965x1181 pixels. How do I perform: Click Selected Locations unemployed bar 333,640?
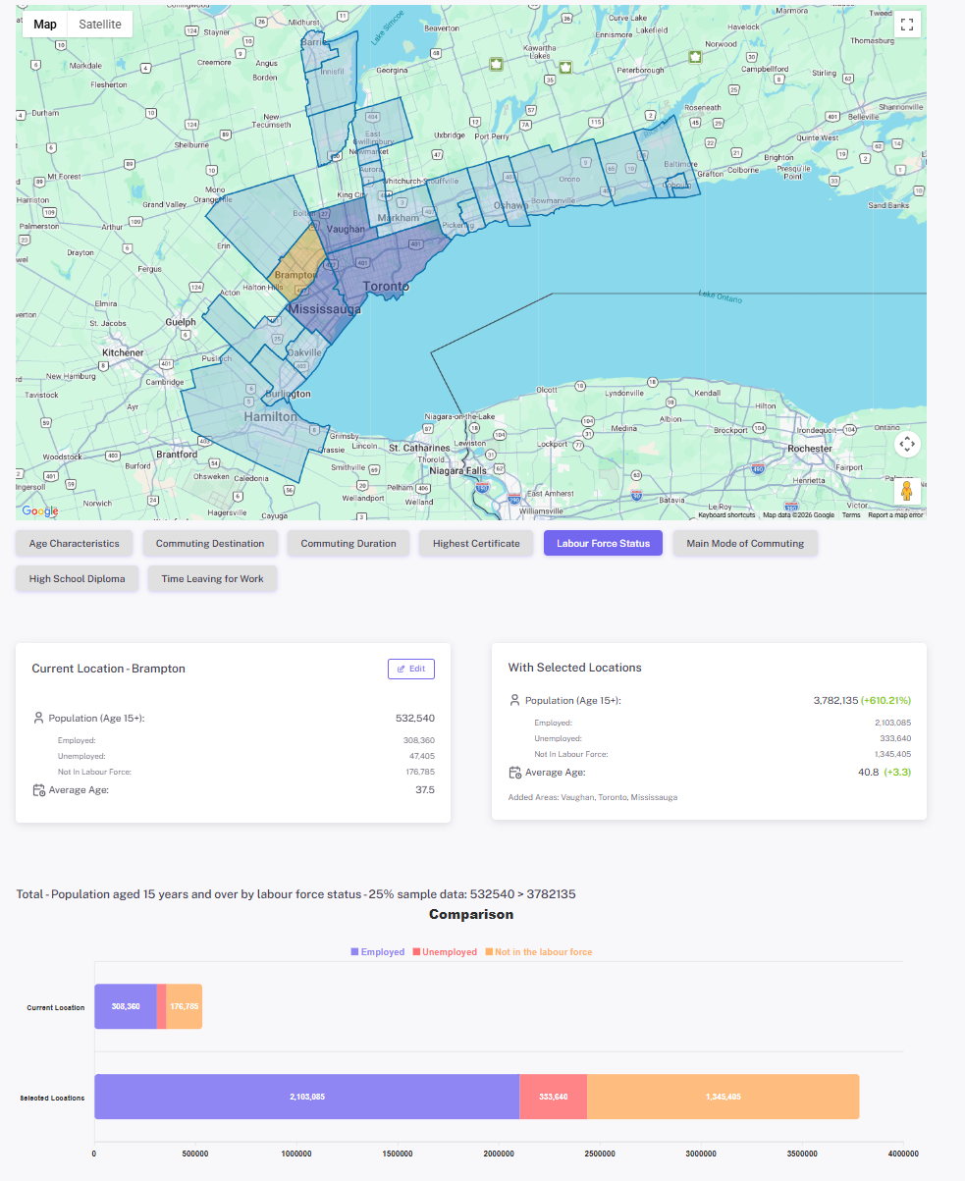553,1097
